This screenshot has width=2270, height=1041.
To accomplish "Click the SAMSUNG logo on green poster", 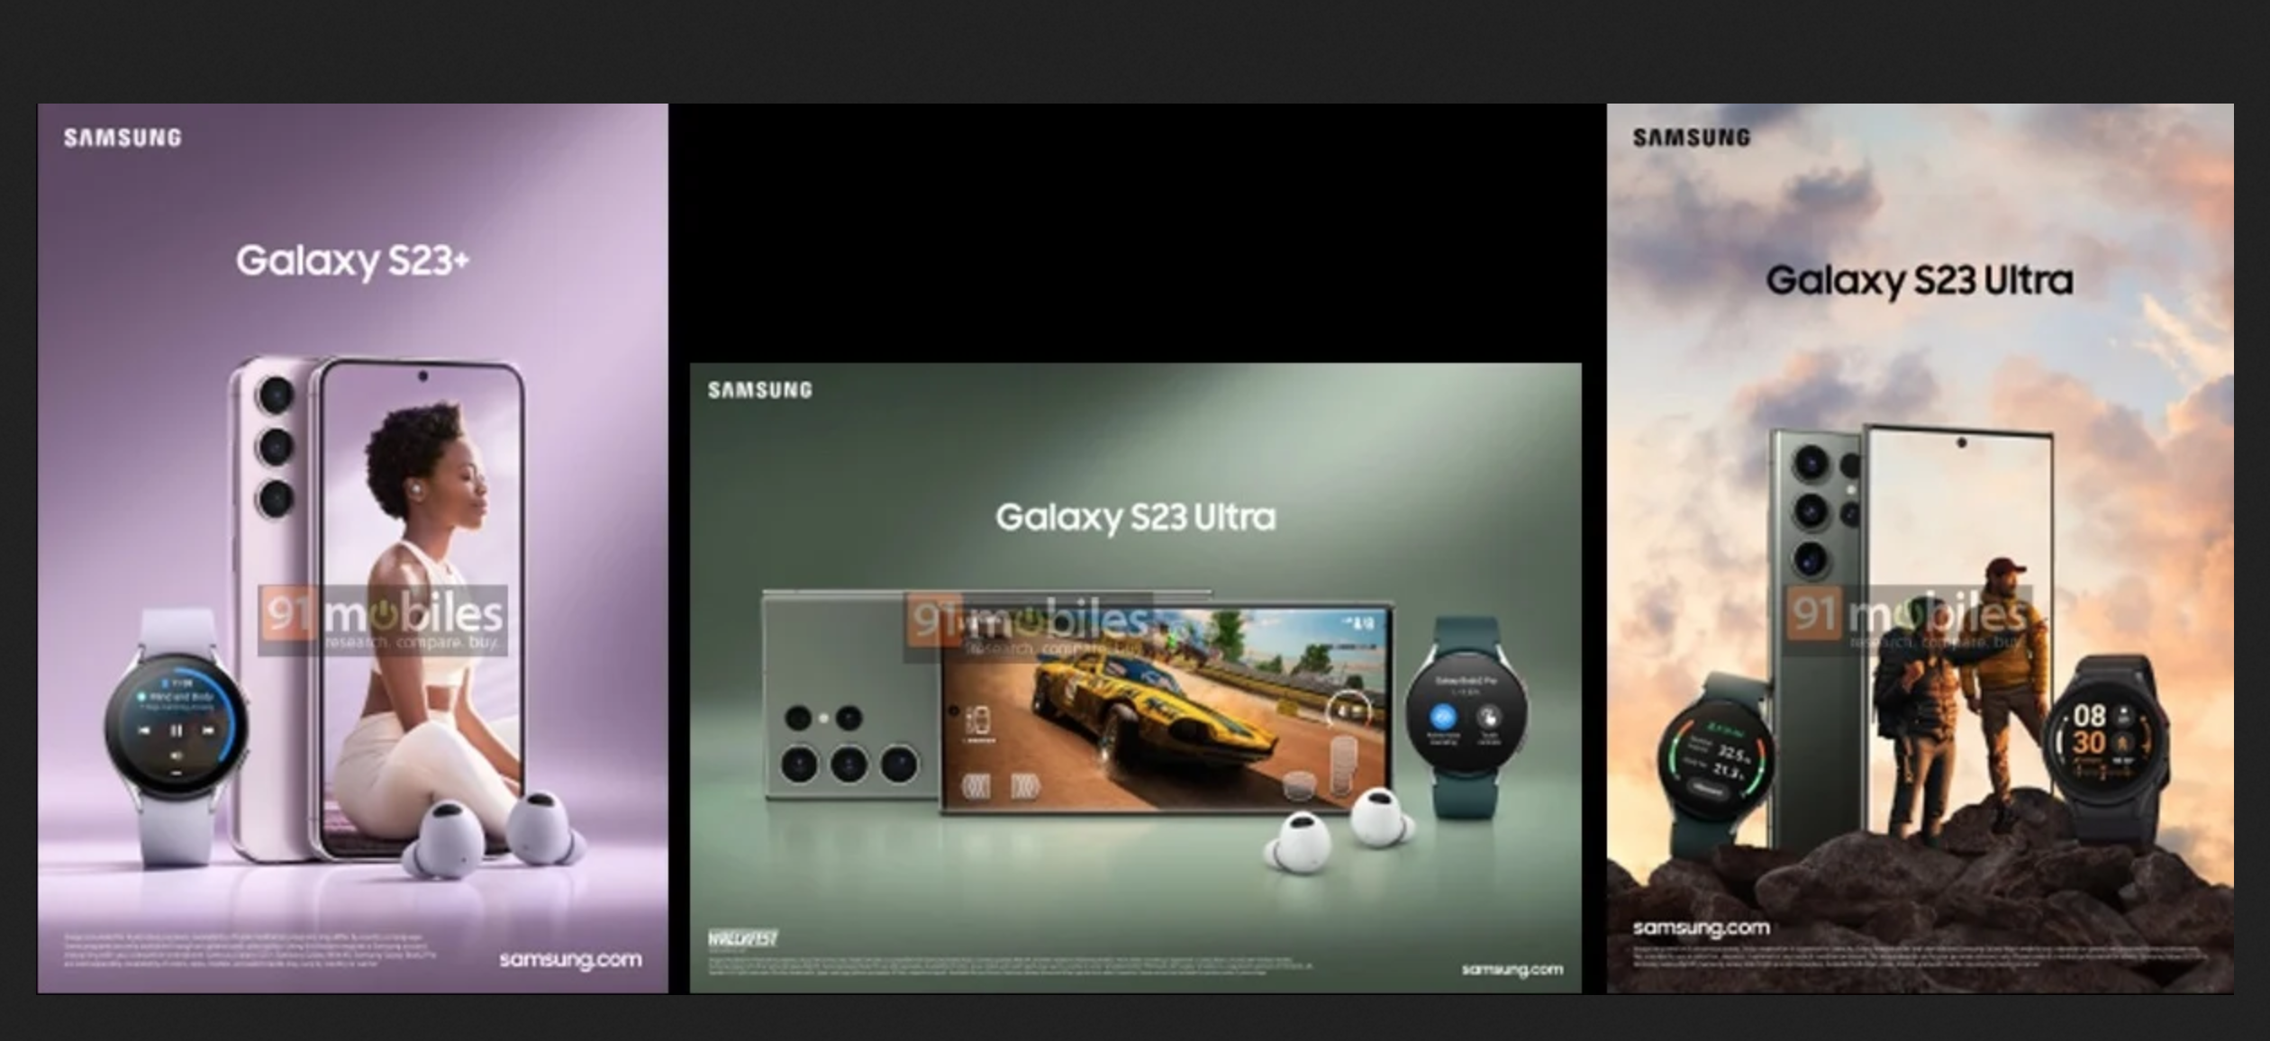I will [x=759, y=390].
